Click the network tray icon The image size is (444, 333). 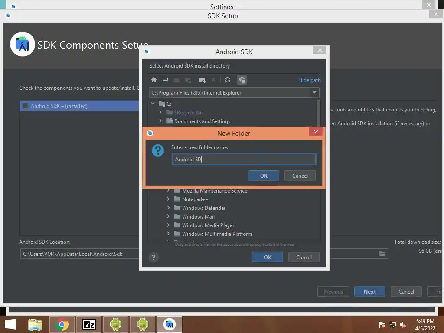tap(393, 325)
